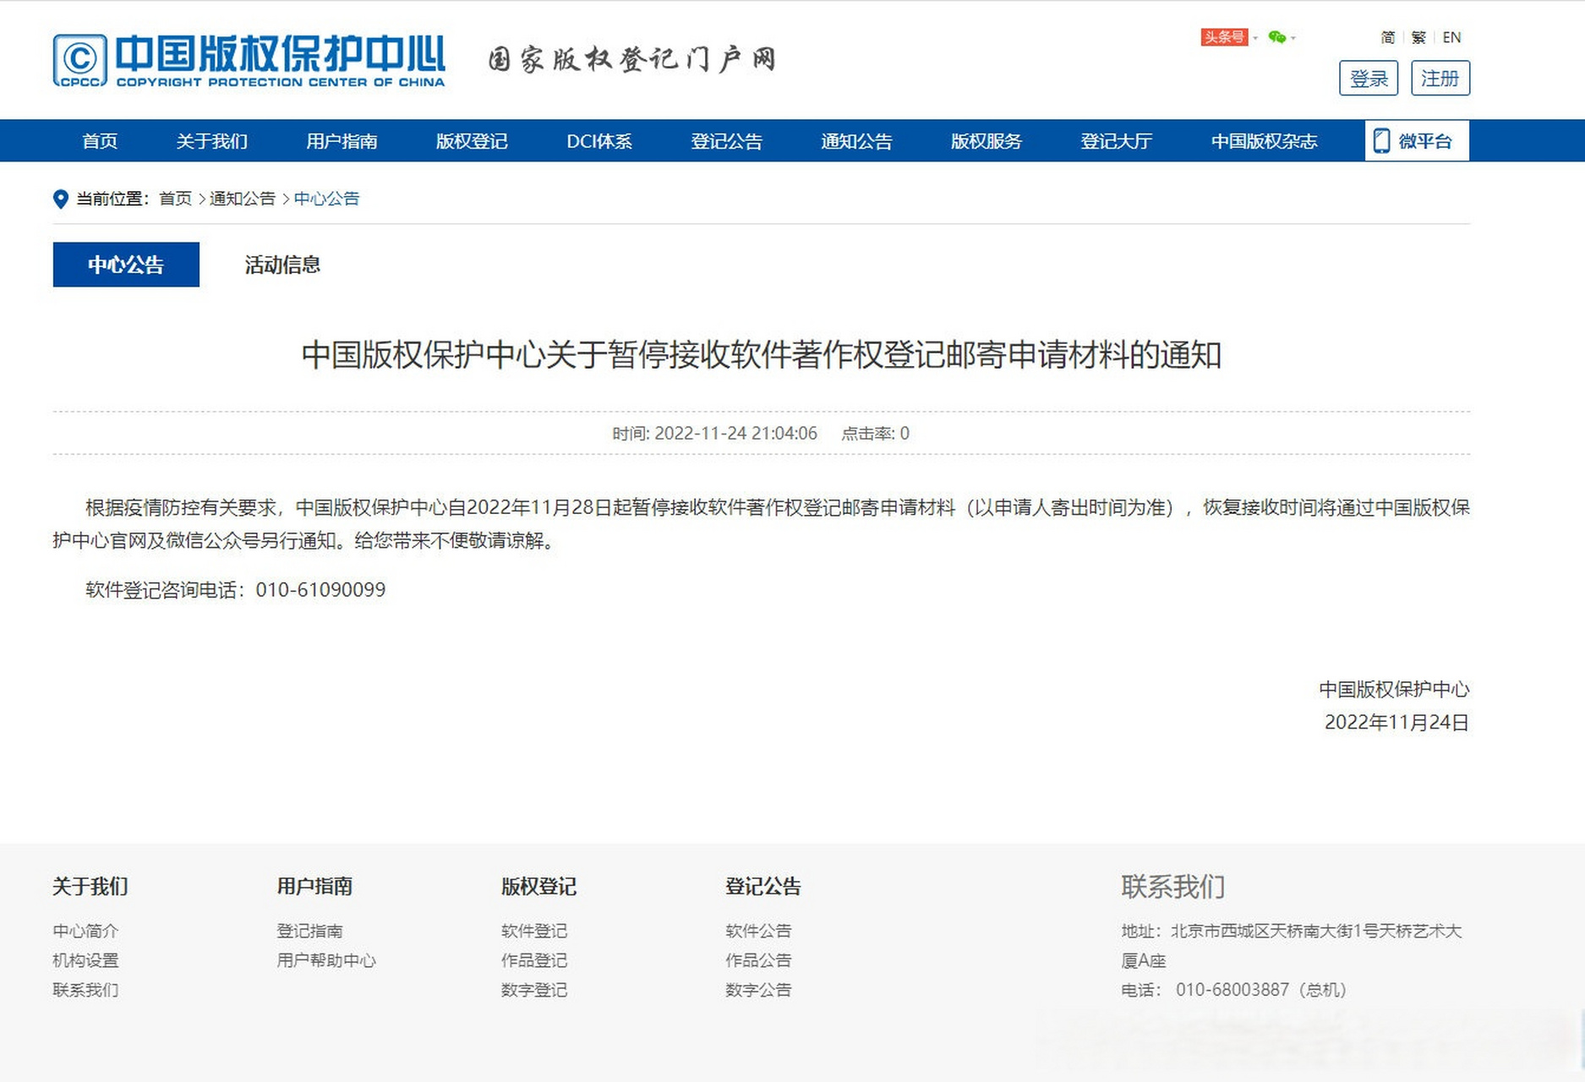Open footer link 中心简介
Viewport: 1585px width, 1082px height.
[85, 931]
